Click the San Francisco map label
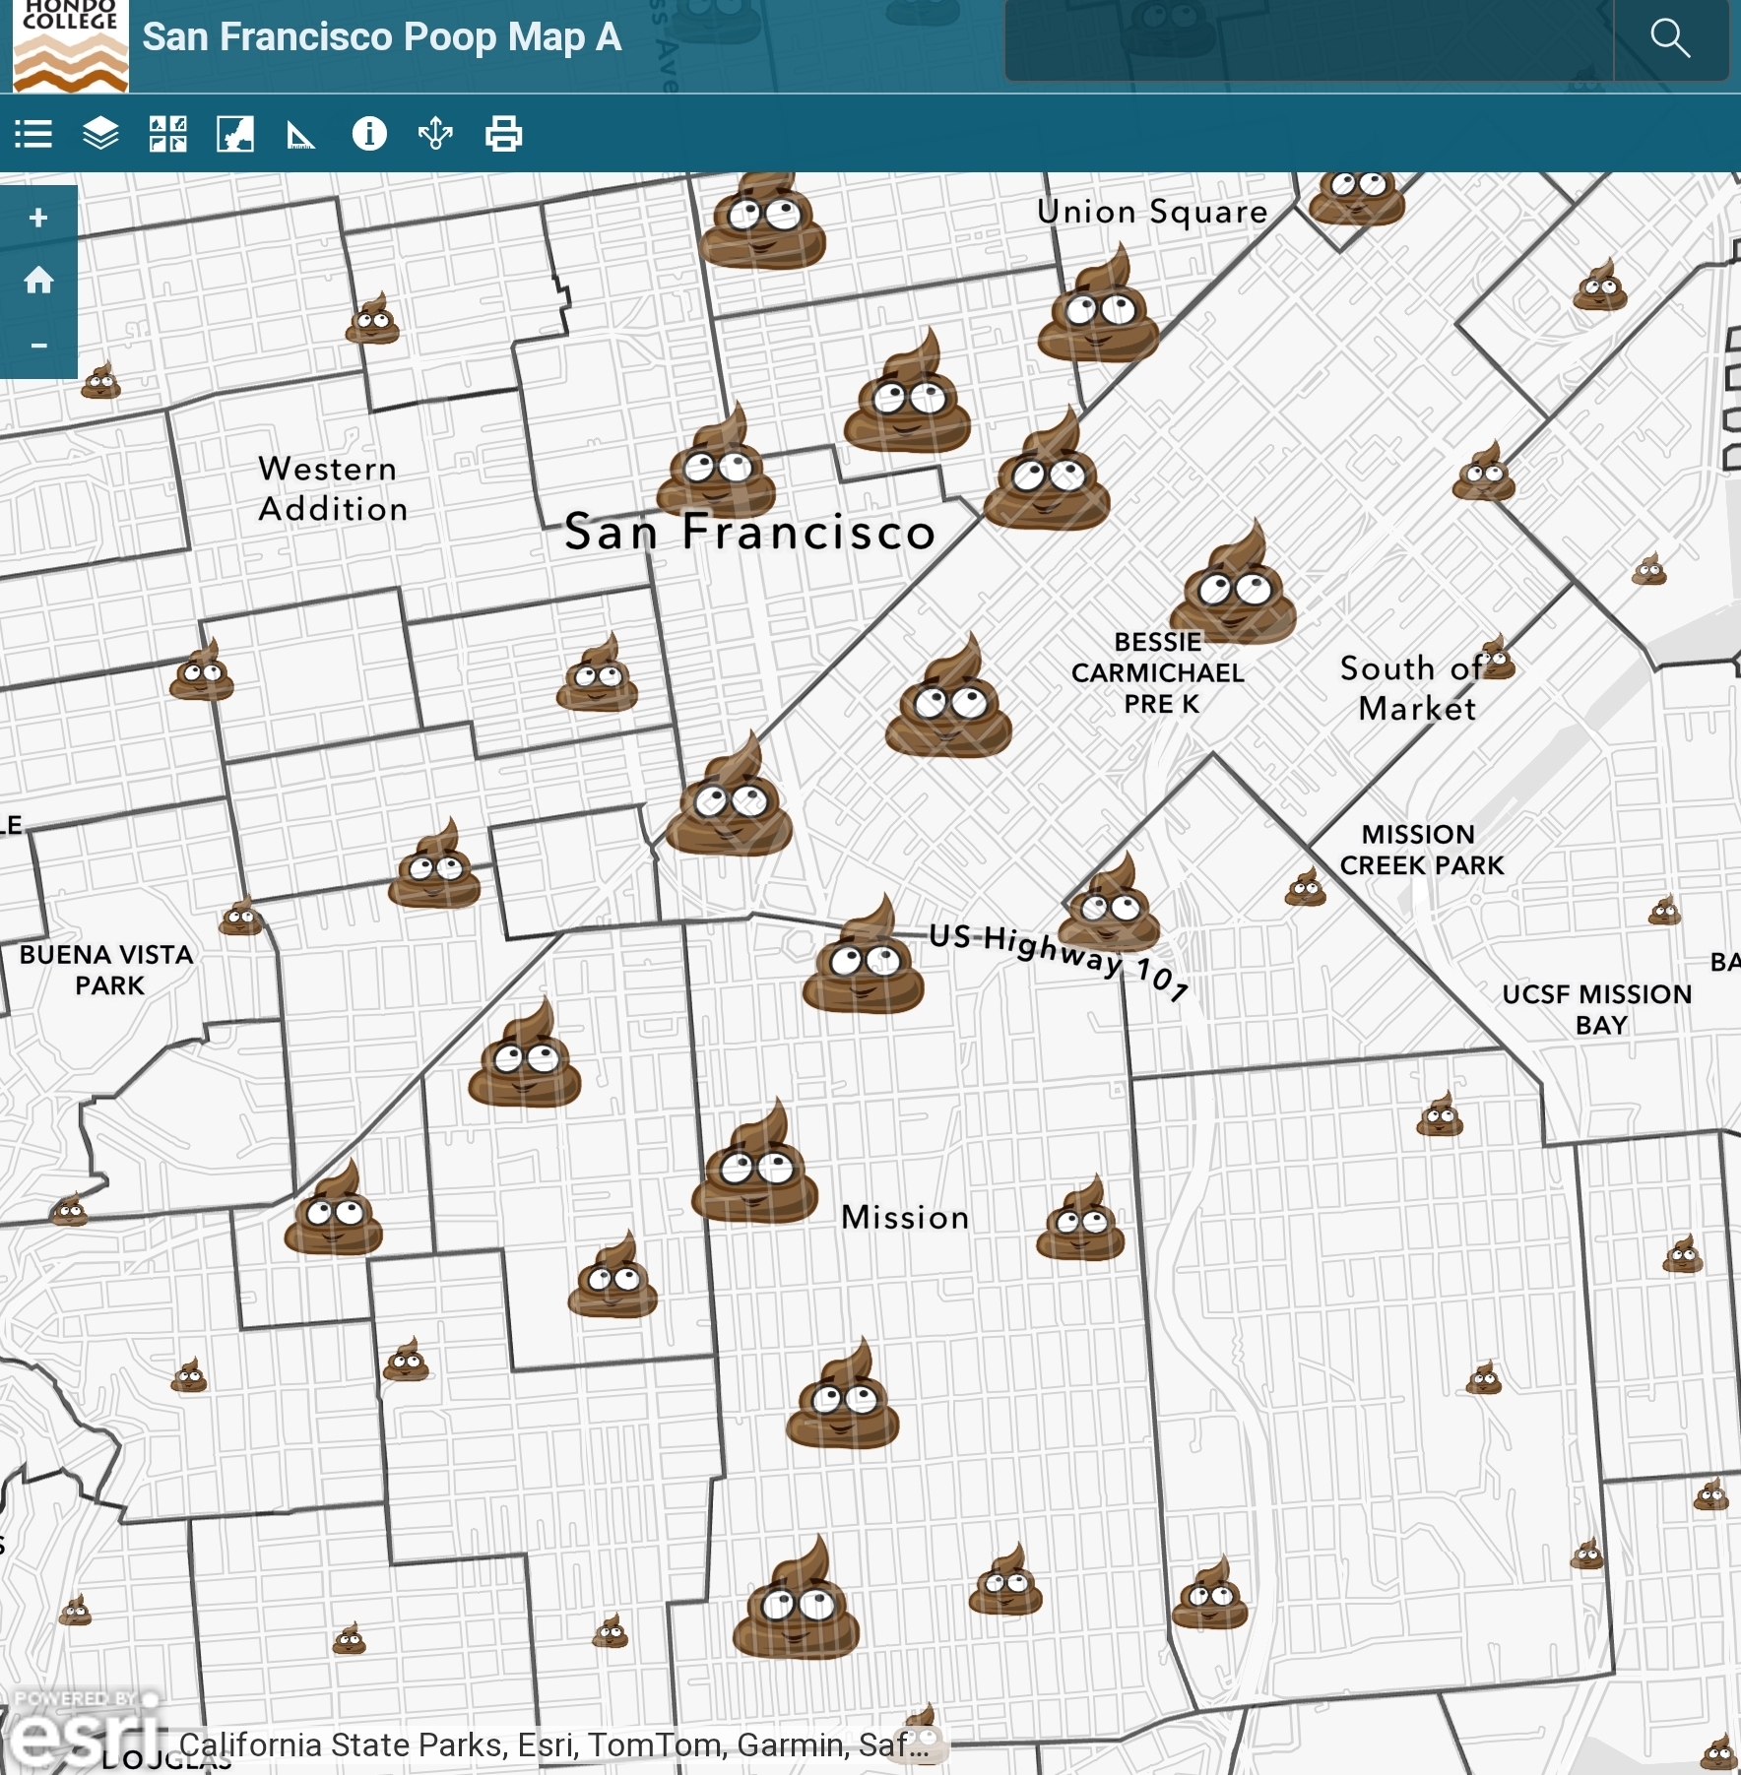 click(750, 532)
